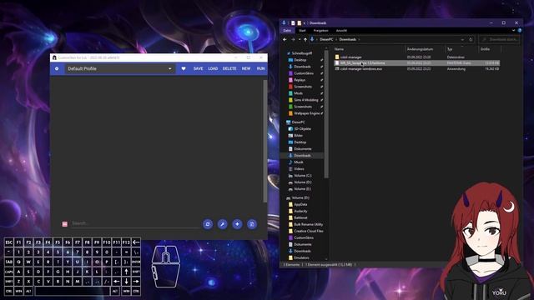Image resolution: width=534 pixels, height=300 pixels.
Task: Open Volume (C:) drive
Action: tap(302, 176)
